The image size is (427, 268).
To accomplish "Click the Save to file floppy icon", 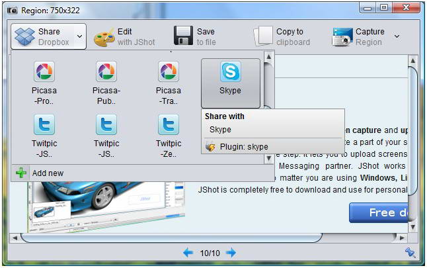I will 183,36.
